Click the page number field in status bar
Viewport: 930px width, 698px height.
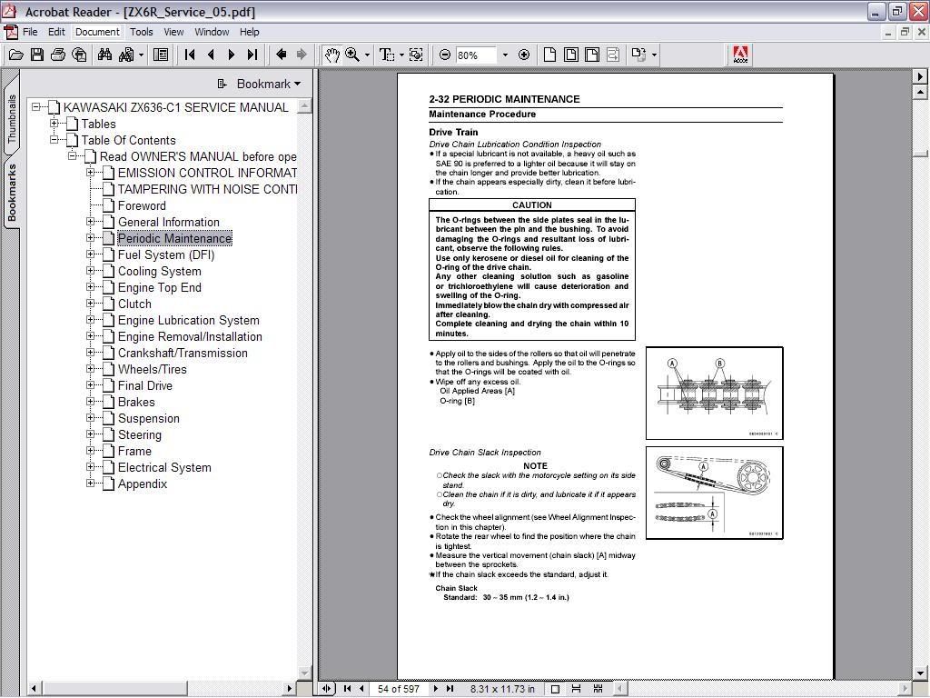point(399,689)
